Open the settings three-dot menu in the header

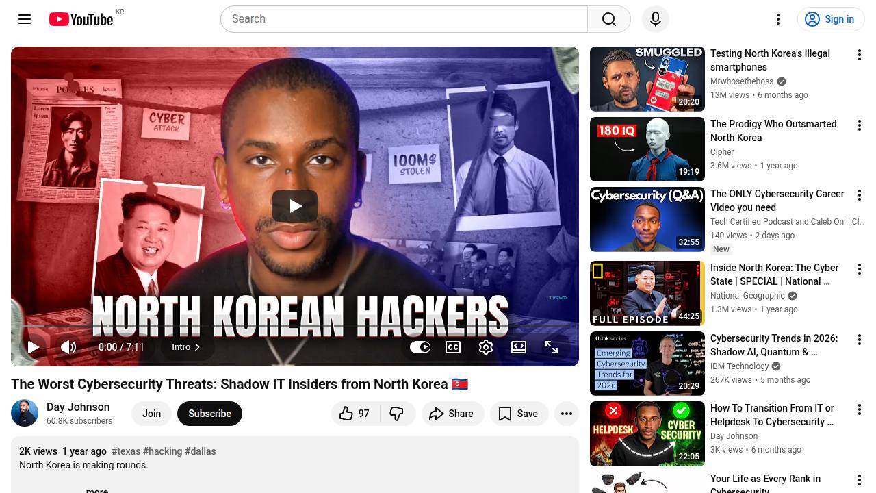coord(778,19)
